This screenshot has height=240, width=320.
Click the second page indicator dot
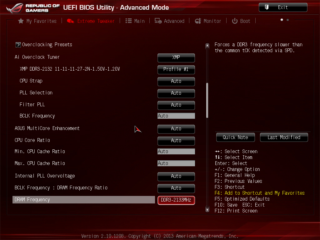[x=287, y=20]
